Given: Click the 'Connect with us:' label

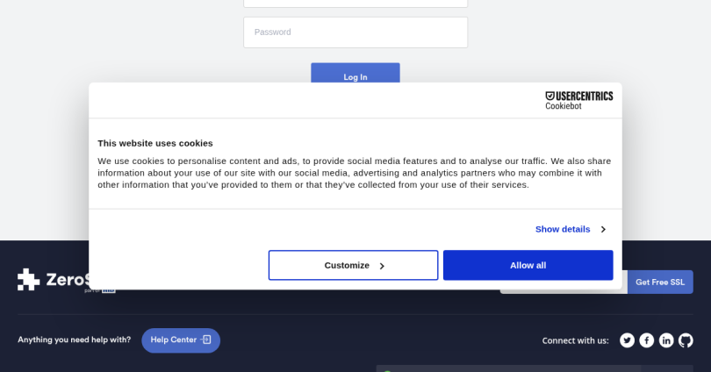Looking at the screenshot, I should 575,340.
